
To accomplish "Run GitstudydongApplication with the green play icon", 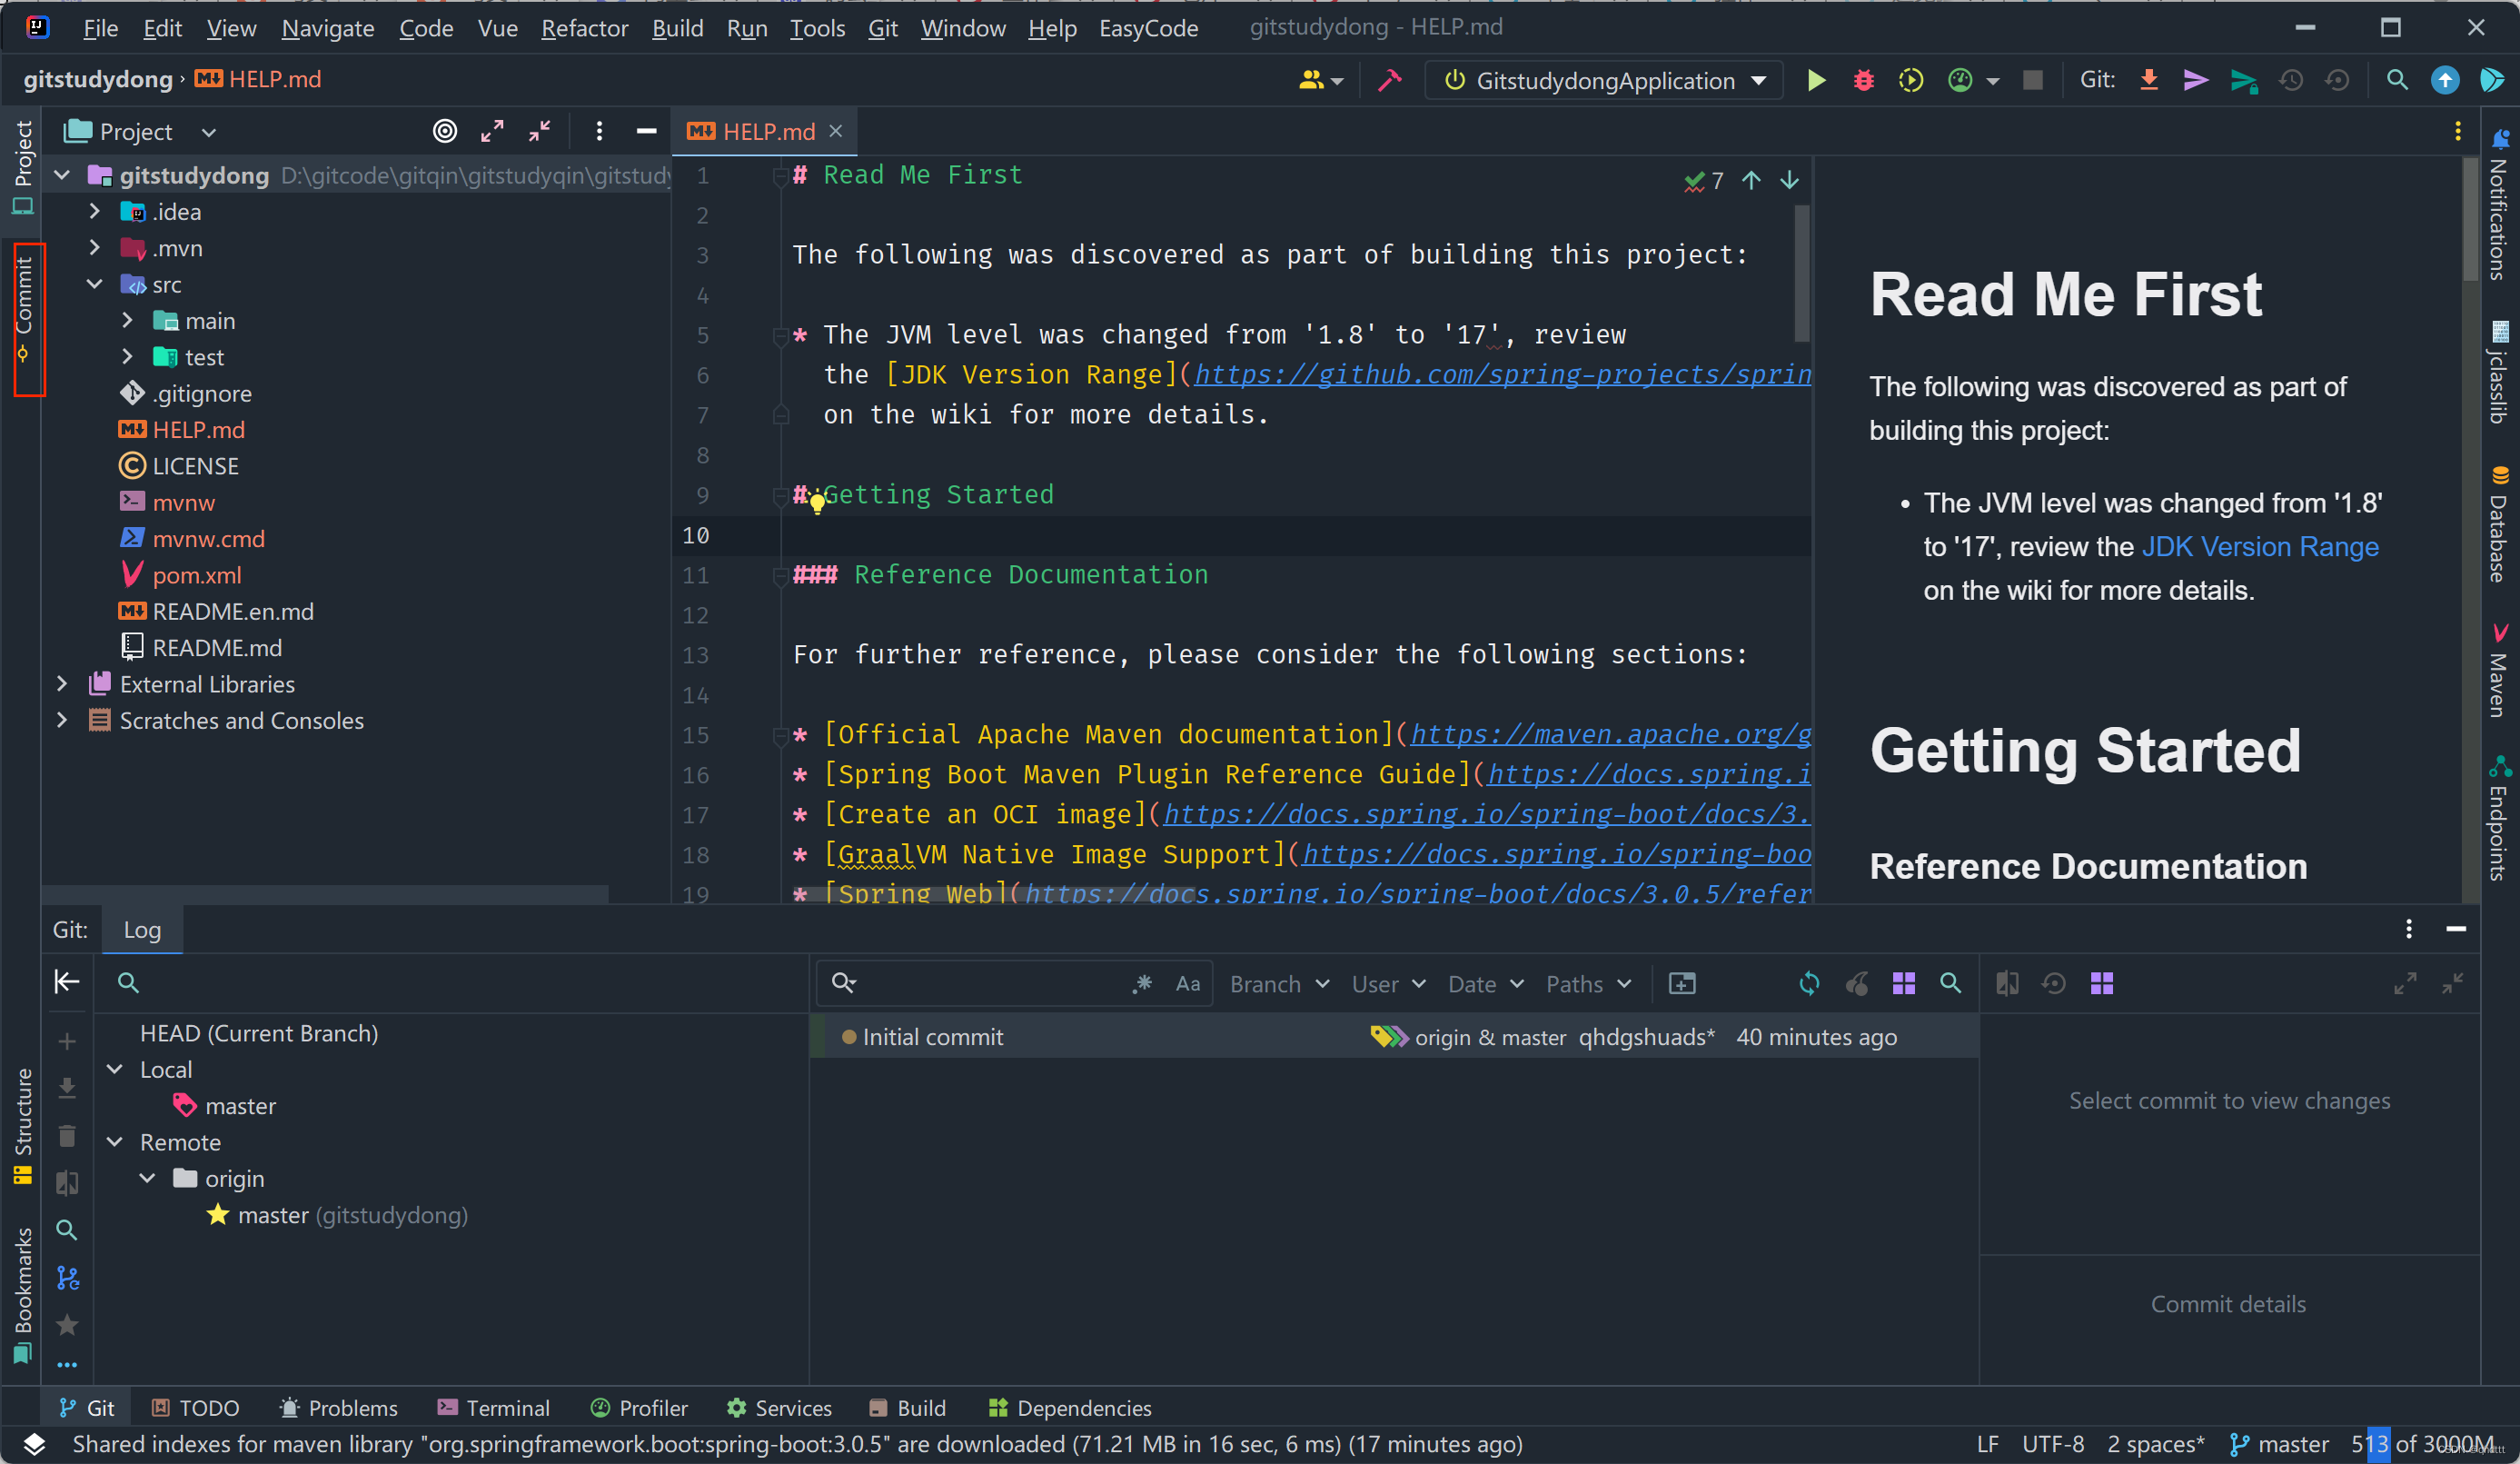I will [x=1816, y=80].
